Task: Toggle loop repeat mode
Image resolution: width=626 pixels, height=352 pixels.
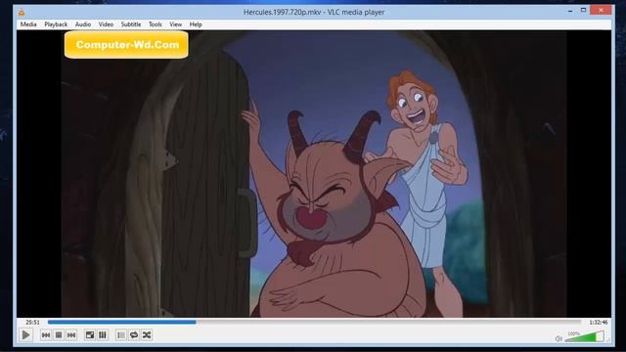Action: (x=134, y=334)
